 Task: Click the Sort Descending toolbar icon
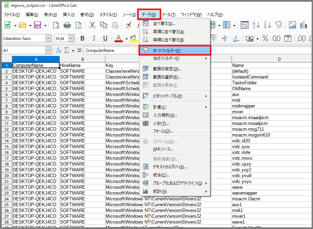pos(268,25)
